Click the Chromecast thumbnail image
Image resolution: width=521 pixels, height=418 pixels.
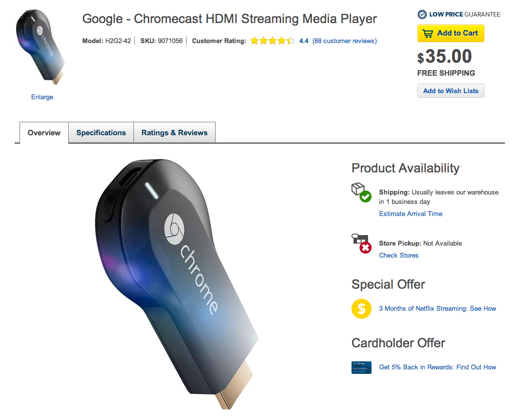point(41,49)
